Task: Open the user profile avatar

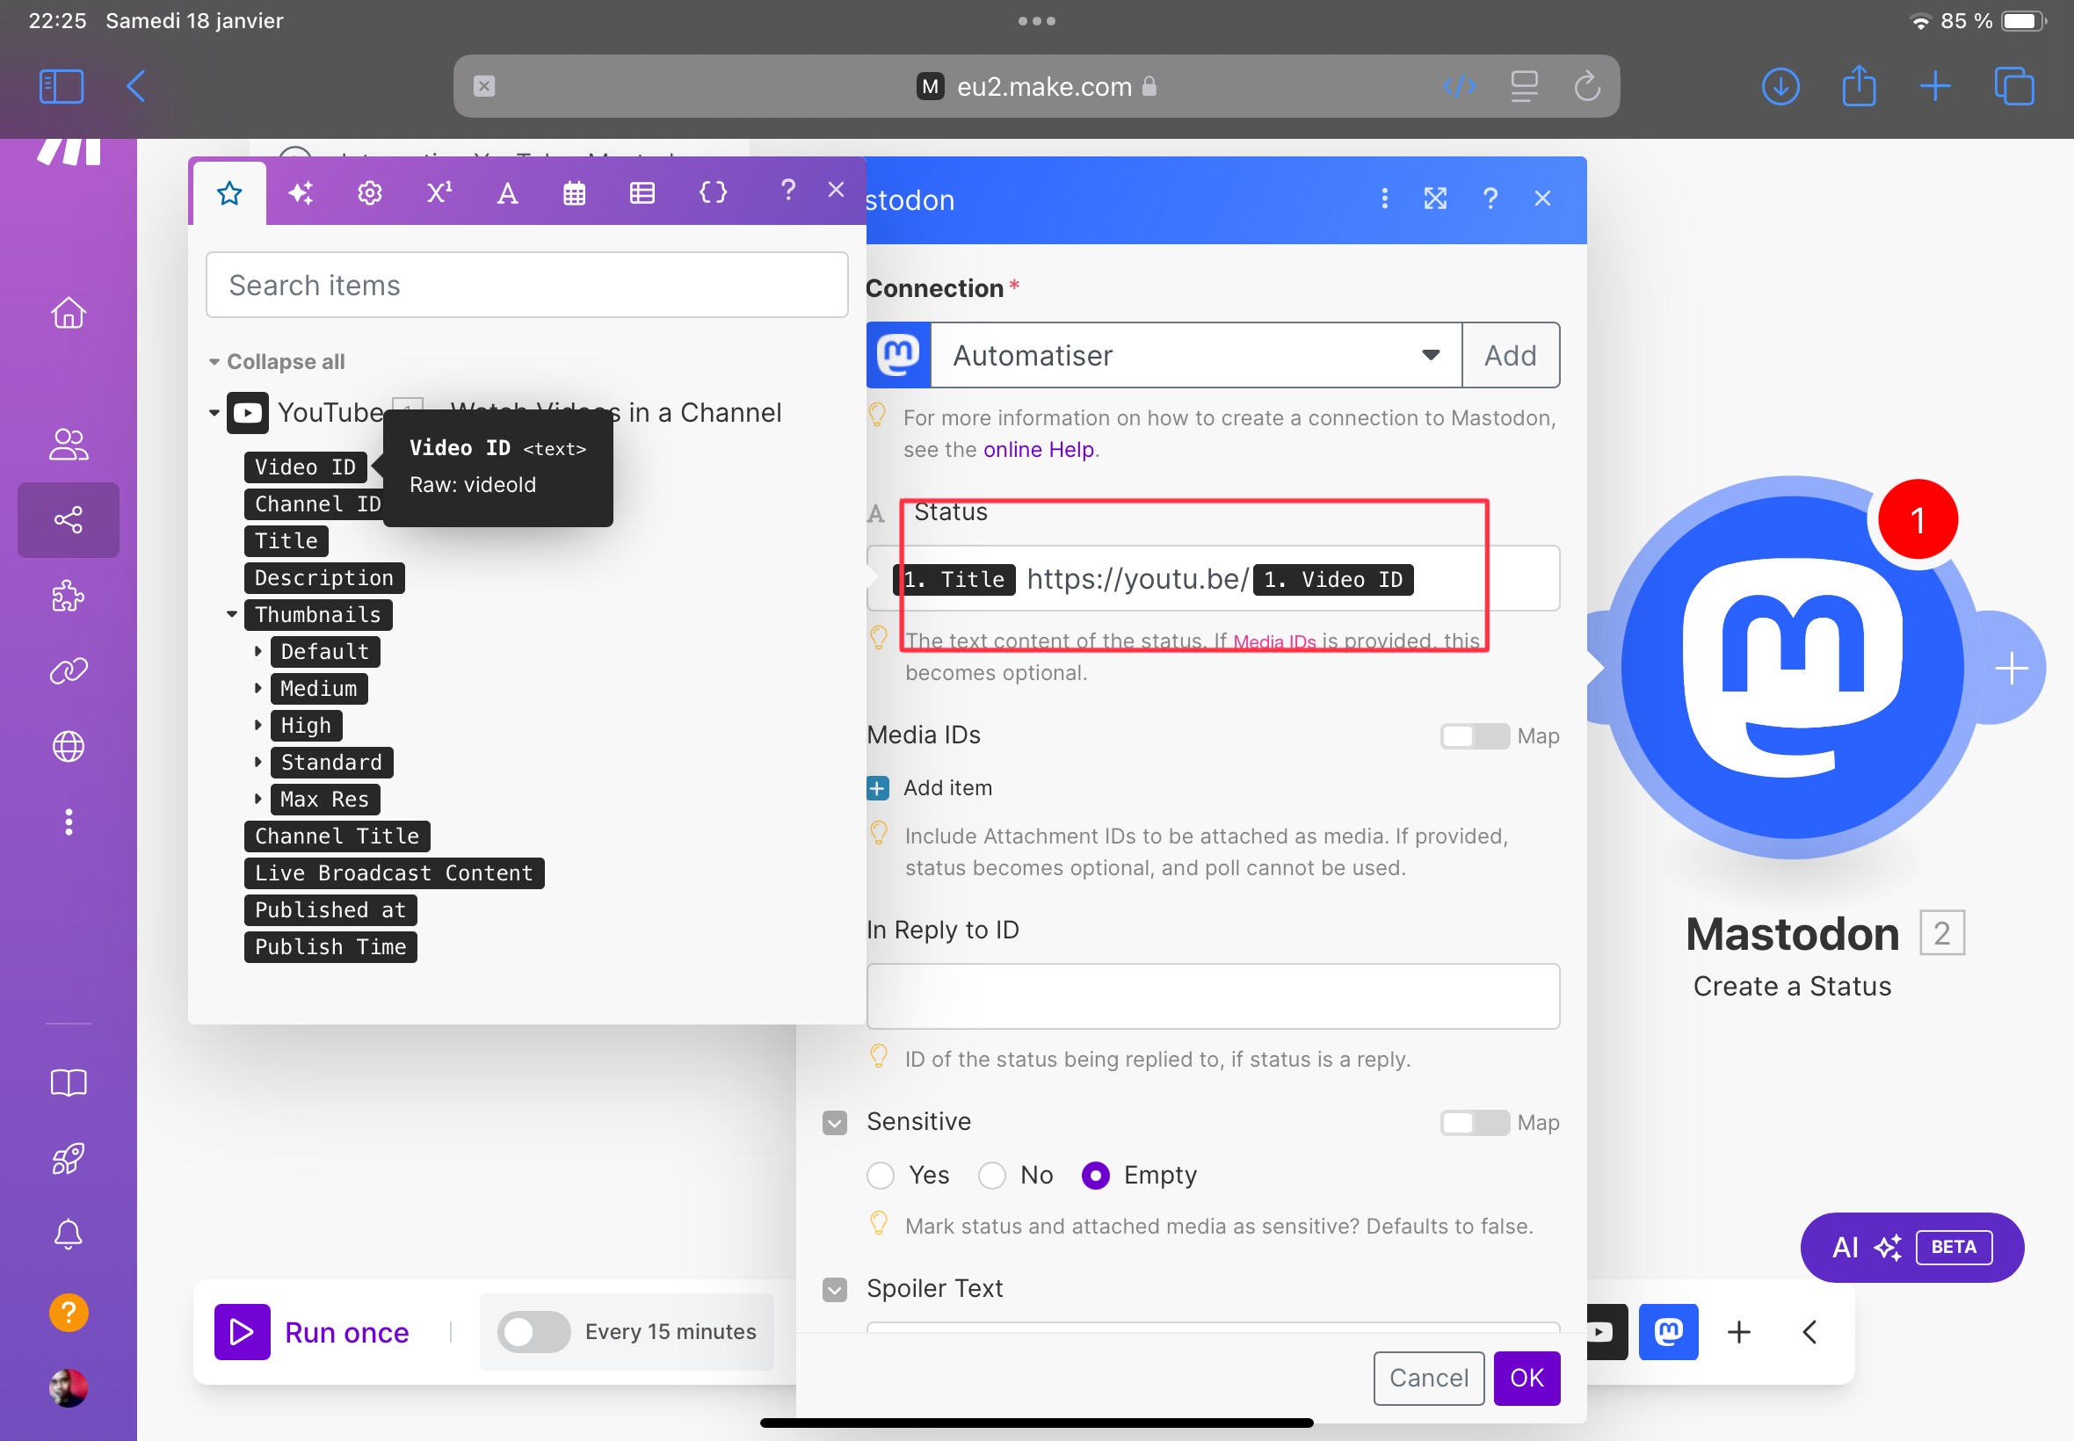Action: coord(69,1387)
